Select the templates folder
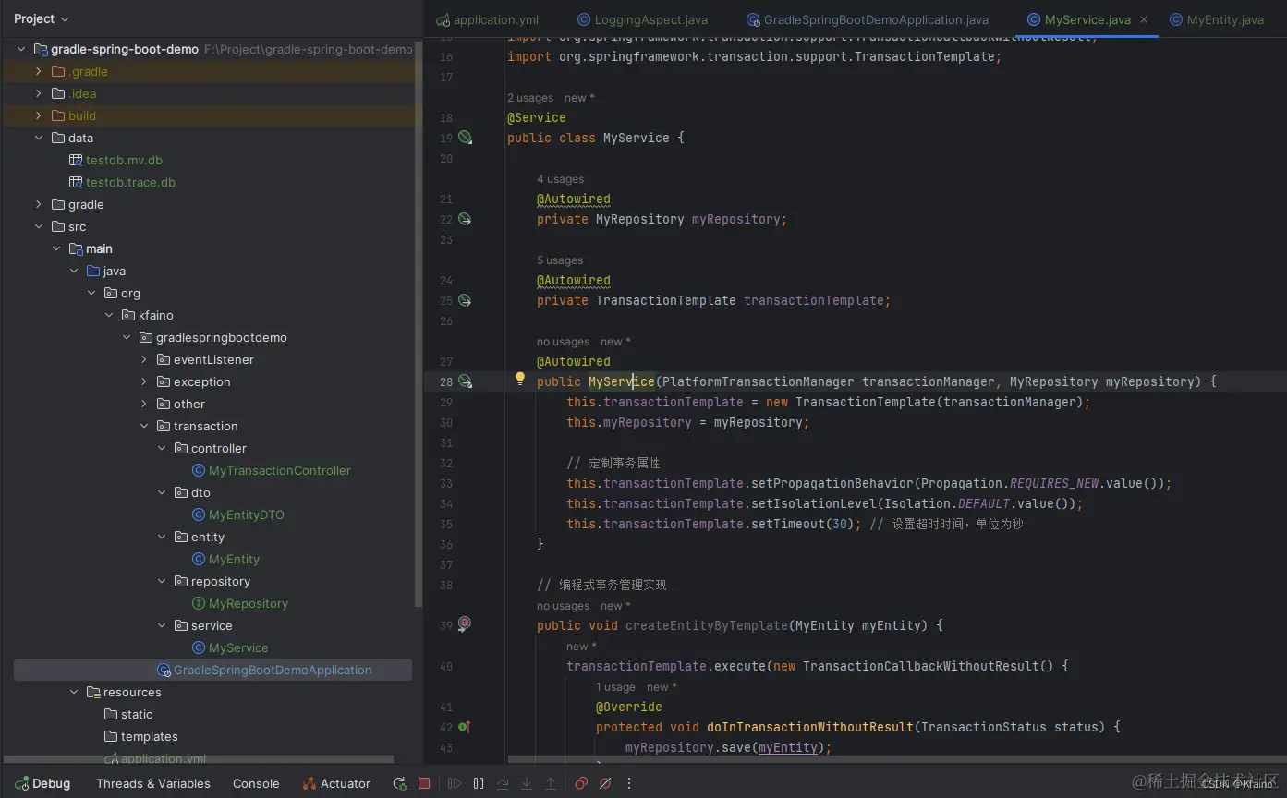 [x=149, y=736]
